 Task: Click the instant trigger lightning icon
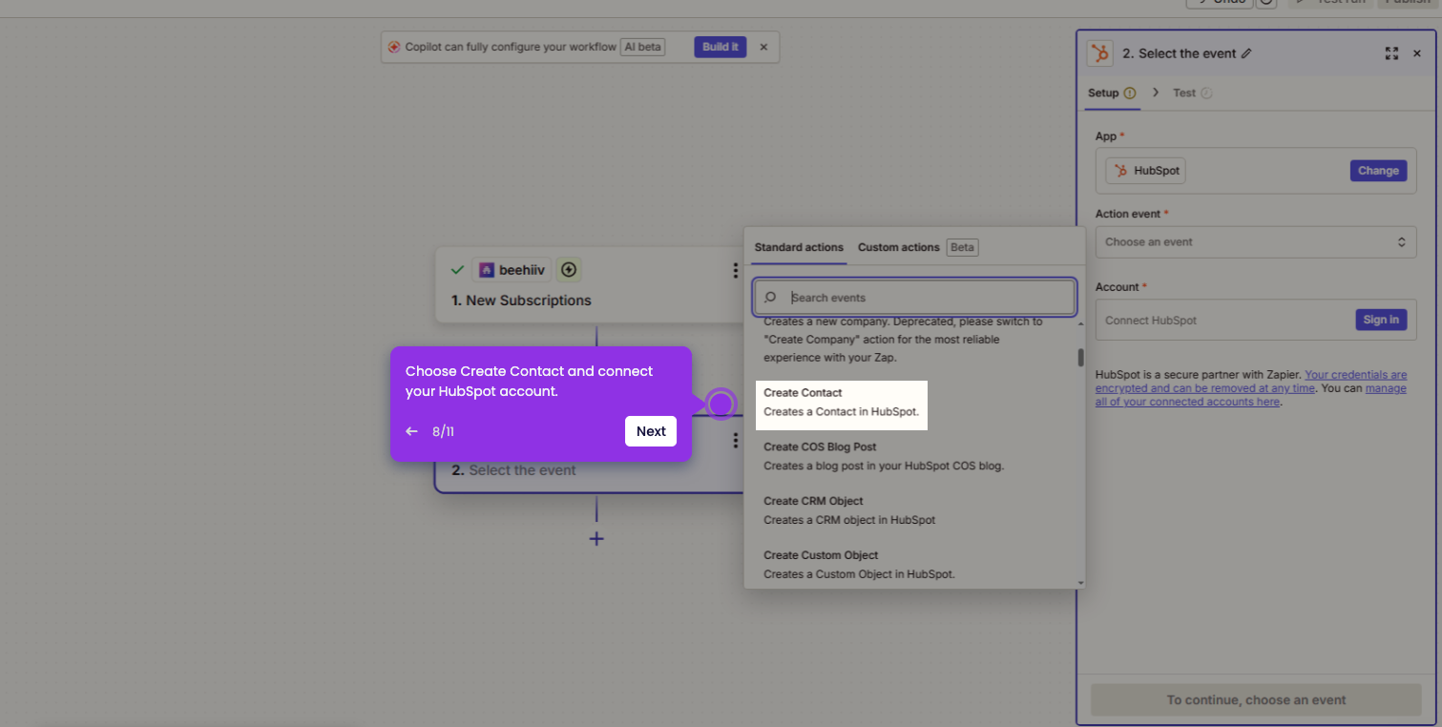tap(569, 270)
